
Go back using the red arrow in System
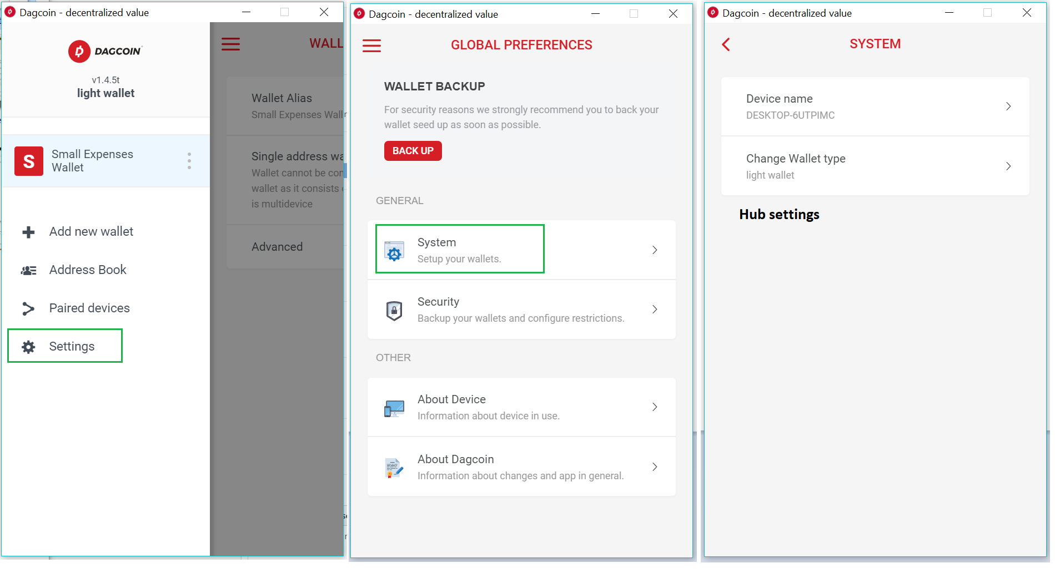pyautogui.click(x=726, y=44)
